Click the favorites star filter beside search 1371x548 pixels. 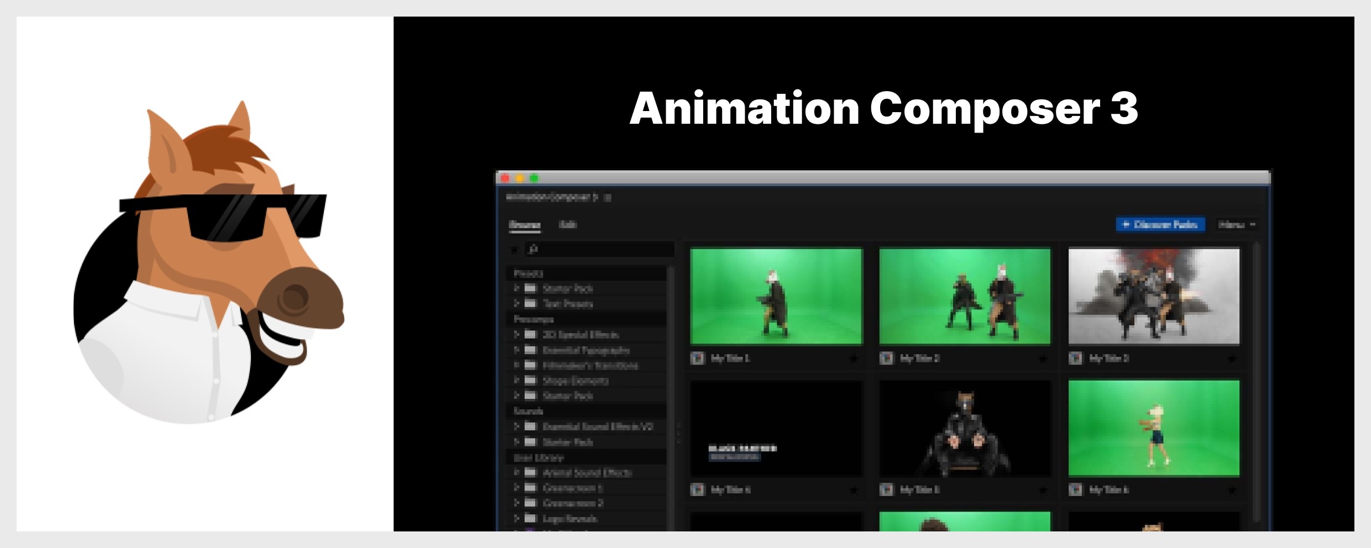[x=514, y=250]
